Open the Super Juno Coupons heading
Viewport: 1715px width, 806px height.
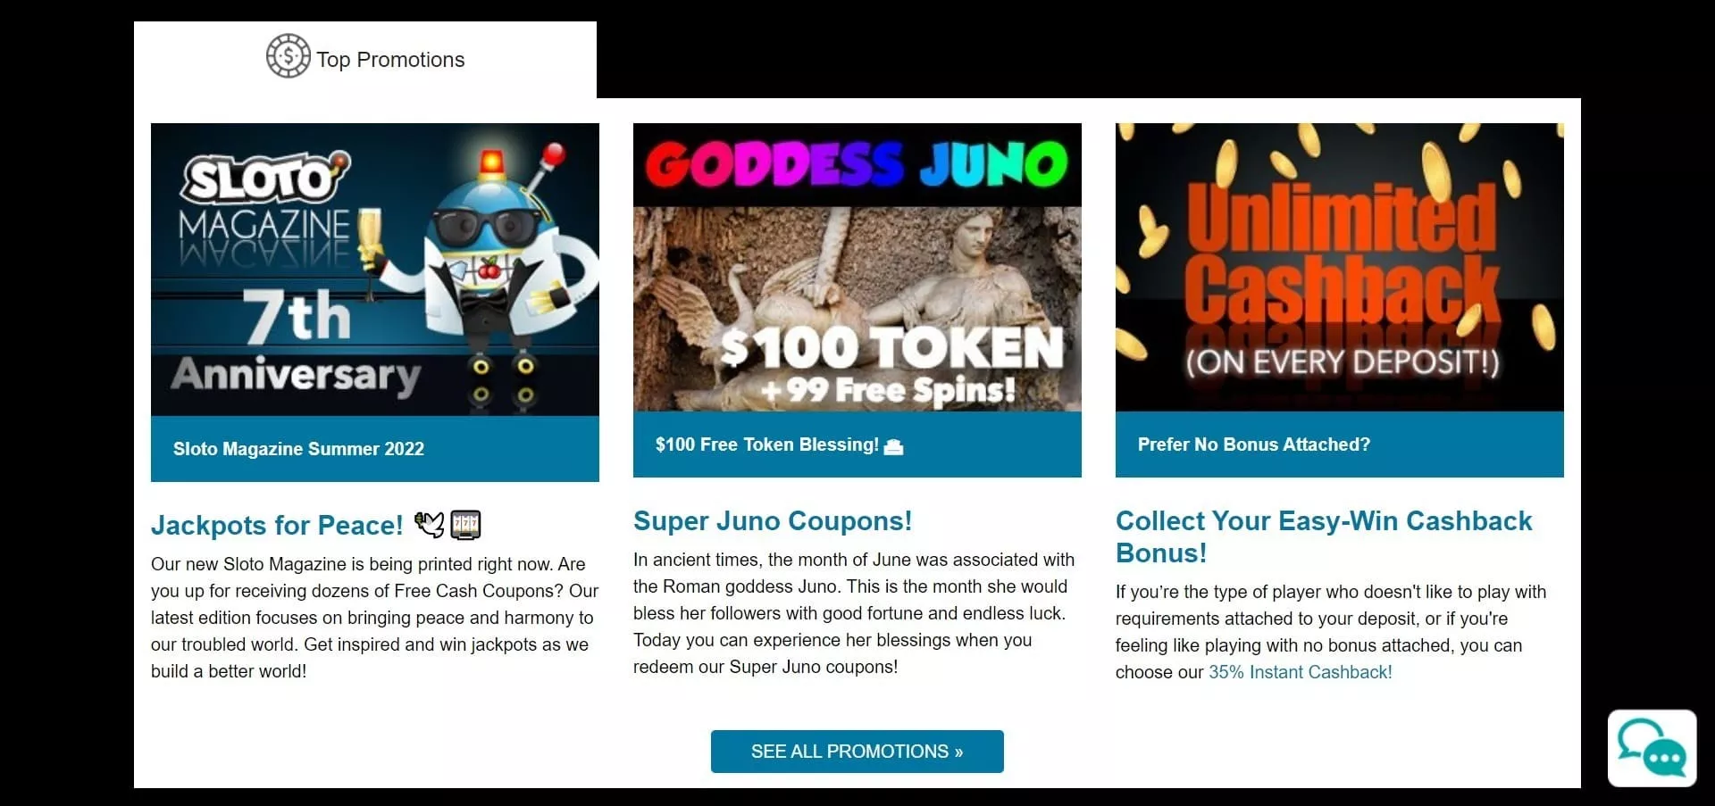(x=773, y=520)
